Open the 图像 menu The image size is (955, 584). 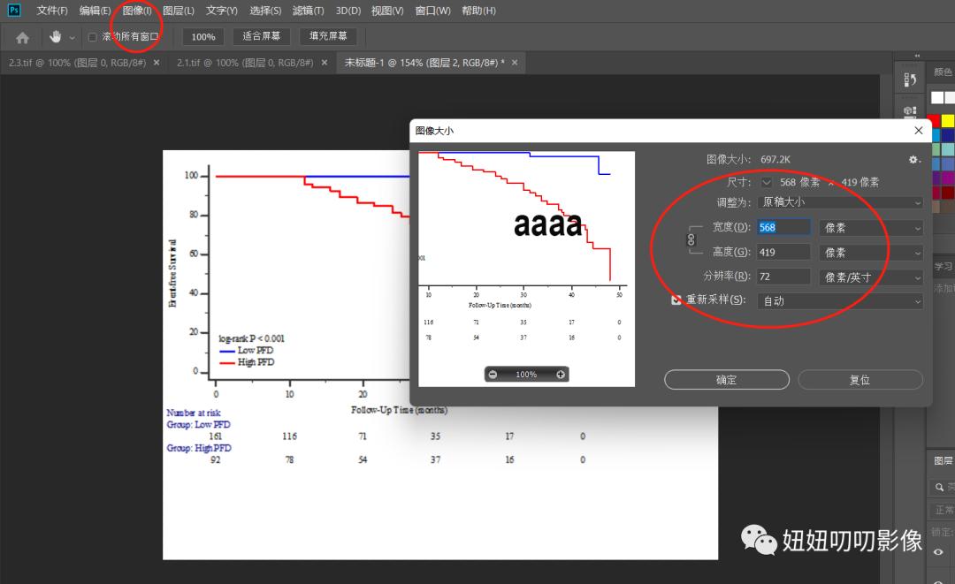[x=136, y=10]
